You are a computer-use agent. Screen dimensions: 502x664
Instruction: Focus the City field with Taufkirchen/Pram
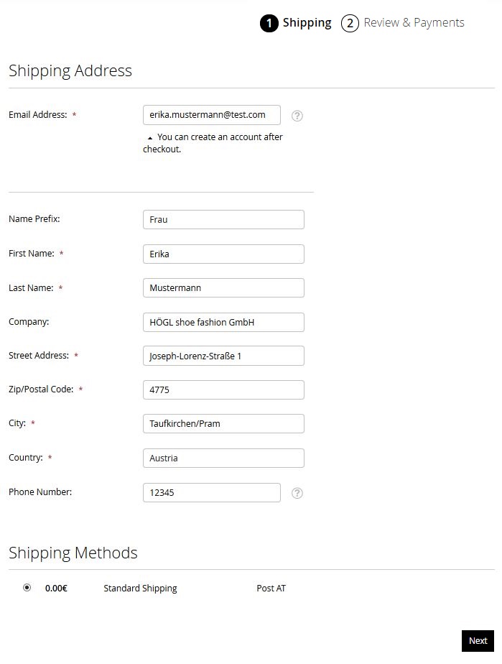click(223, 424)
